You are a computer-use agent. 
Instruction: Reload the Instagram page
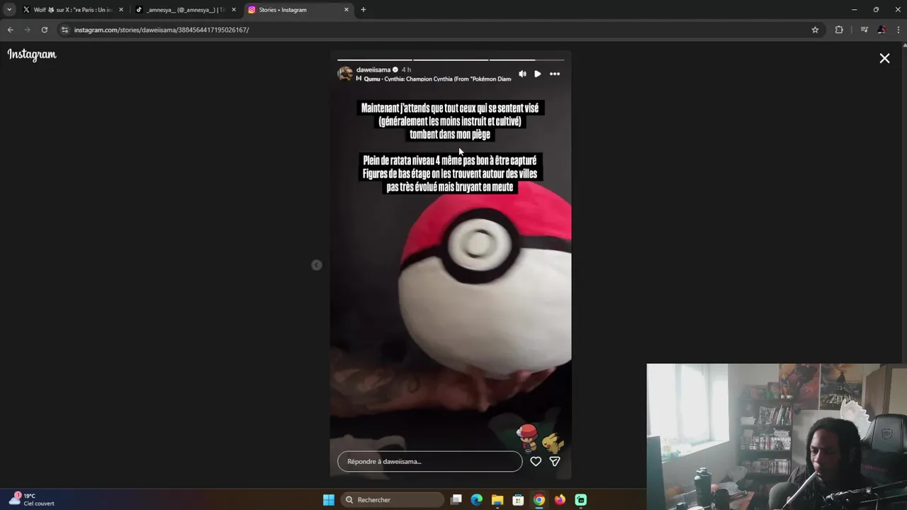click(x=44, y=30)
